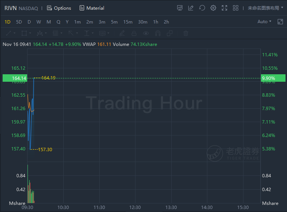Switch to the M monthly timeframe
This screenshot has height=212, width=287.
[x=49, y=22]
